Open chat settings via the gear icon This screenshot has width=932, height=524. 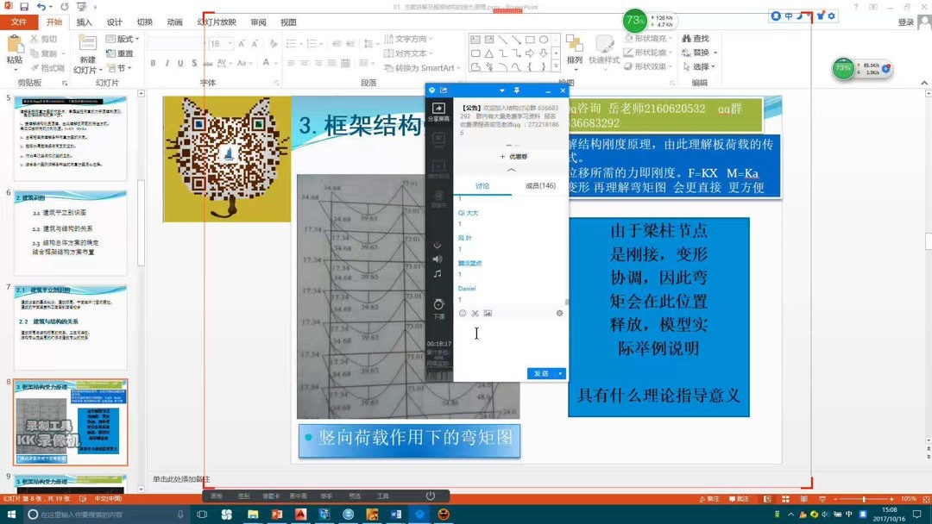click(560, 312)
